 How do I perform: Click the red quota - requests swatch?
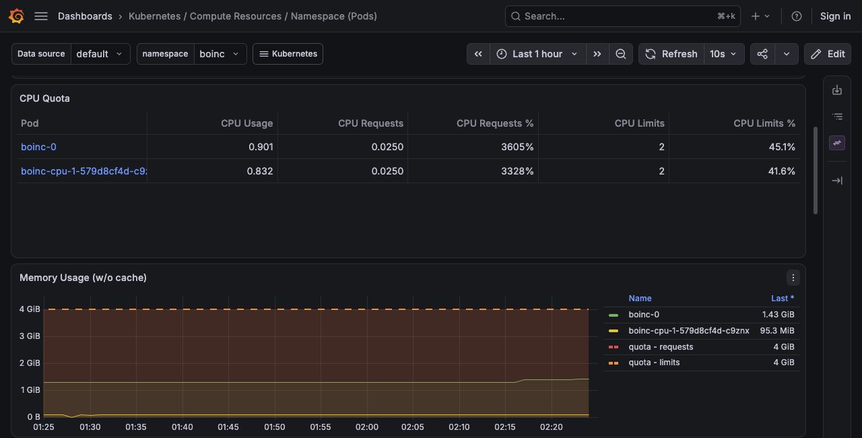(x=614, y=347)
